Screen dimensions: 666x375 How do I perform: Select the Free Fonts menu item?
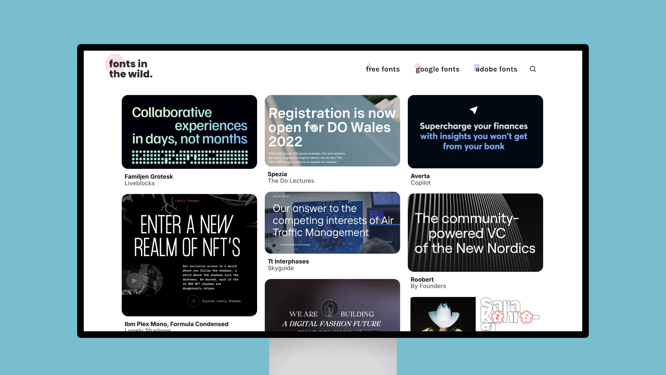click(x=383, y=69)
